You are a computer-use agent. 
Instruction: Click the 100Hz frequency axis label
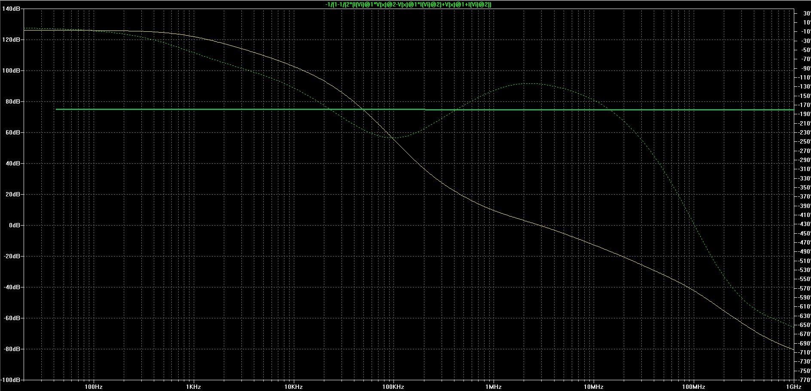93,387
